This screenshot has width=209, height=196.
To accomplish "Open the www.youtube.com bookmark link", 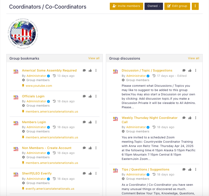I will coord(39,86).
